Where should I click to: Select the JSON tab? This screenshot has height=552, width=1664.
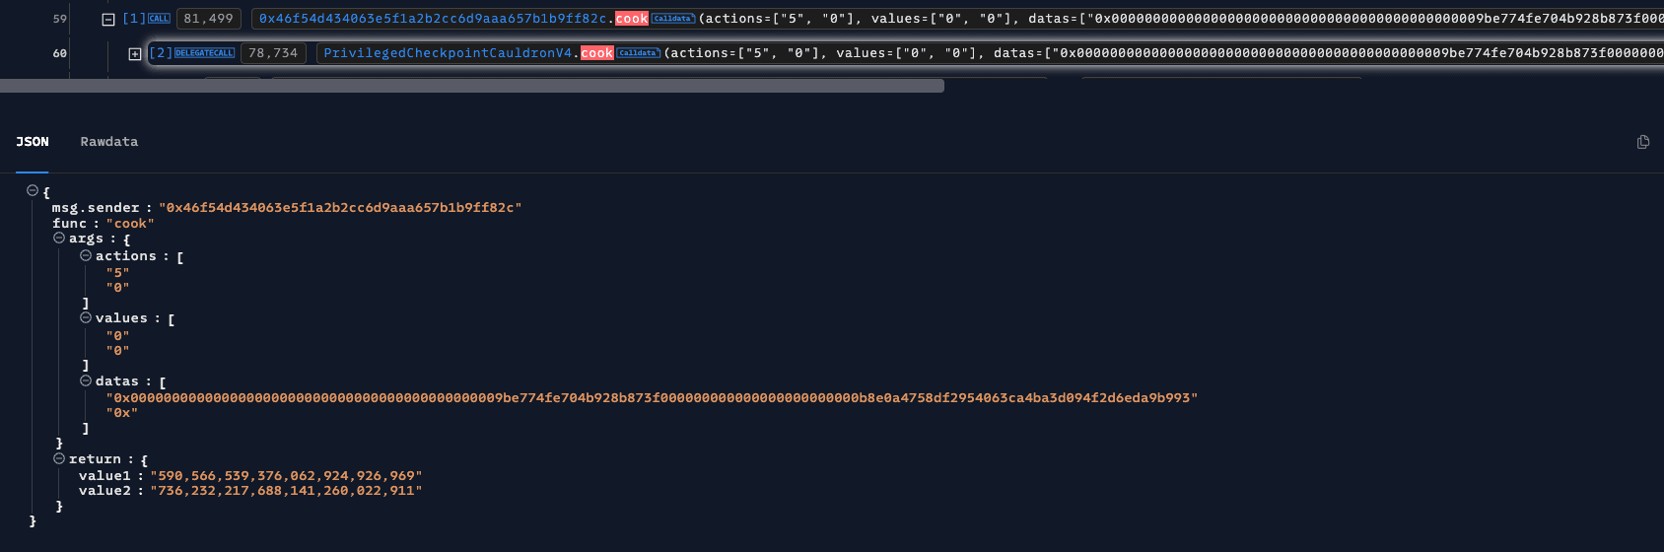click(33, 142)
